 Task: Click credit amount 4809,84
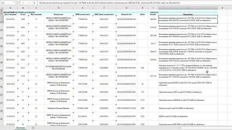153,19
